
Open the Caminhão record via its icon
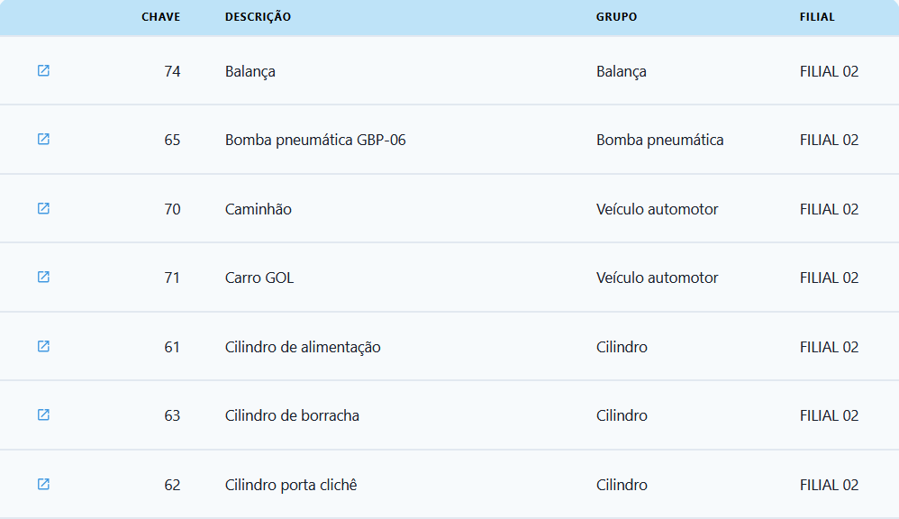click(x=41, y=208)
